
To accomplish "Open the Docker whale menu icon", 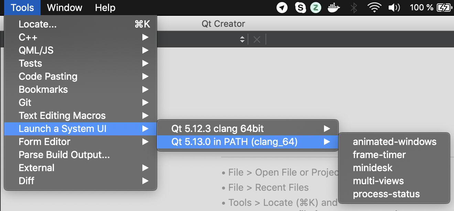I will (334, 8).
